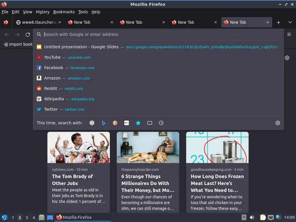Search with Bing engine icon this time

point(103,123)
